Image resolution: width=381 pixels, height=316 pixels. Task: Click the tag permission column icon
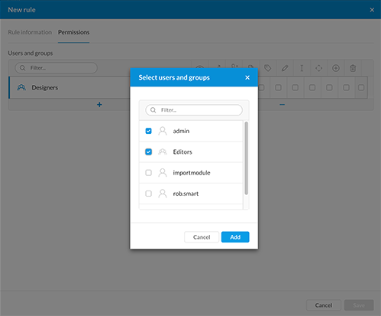click(267, 68)
